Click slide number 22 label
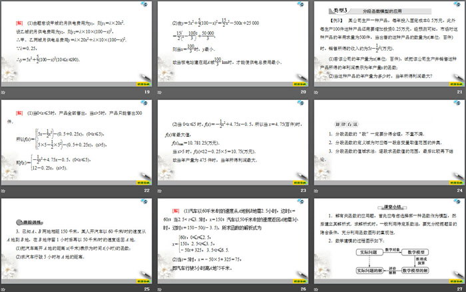This screenshot has width=466, height=292. click(x=147, y=191)
